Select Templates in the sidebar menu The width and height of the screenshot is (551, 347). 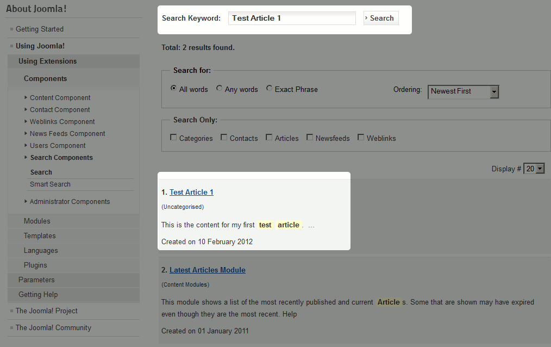(40, 236)
